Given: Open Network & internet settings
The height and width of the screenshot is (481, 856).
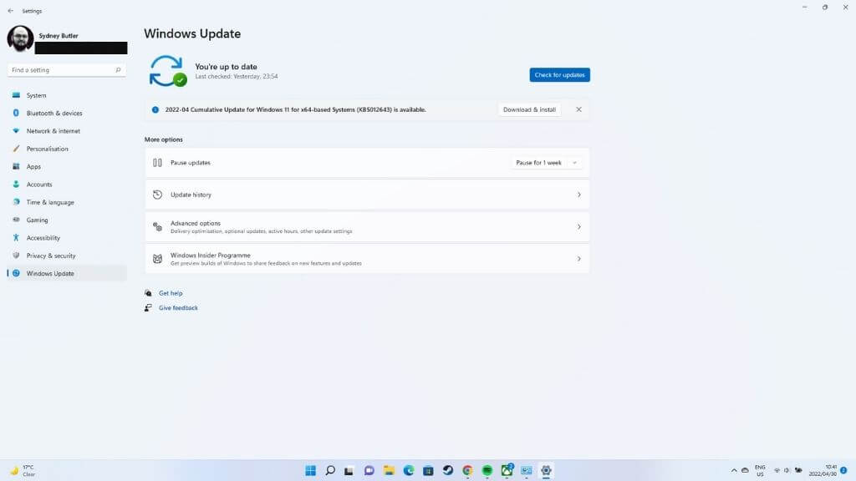Looking at the screenshot, I should (67, 131).
